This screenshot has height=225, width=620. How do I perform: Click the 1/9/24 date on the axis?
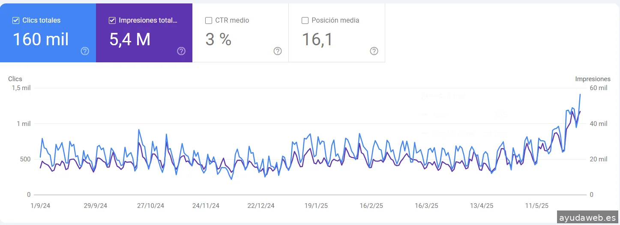coord(40,206)
